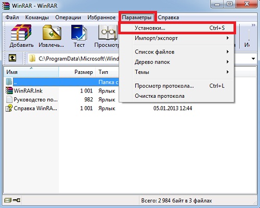Sort by the Имя column header
Image resolution: width=260 pixels, height=208 pixels.
pos(31,72)
